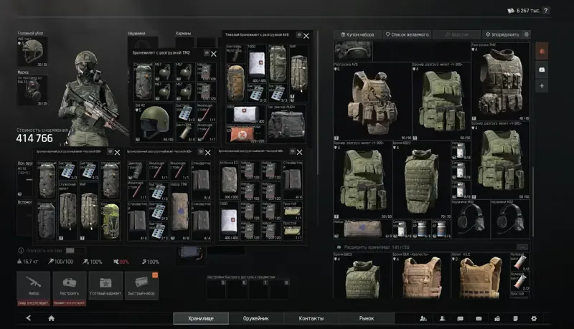Open the chat messages icon
The image size is (574, 329).
tap(460, 318)
